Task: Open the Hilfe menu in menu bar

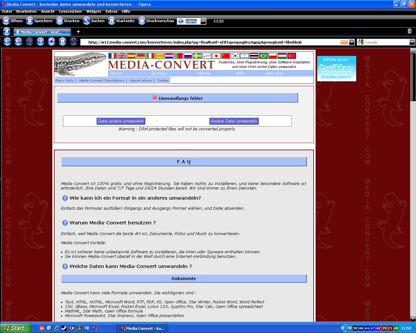Action: coord(126,11)
